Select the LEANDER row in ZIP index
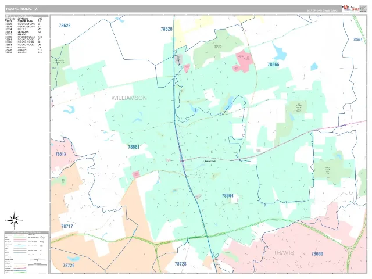The height and width of the screenshot is (279, 372). click(23, 32)
